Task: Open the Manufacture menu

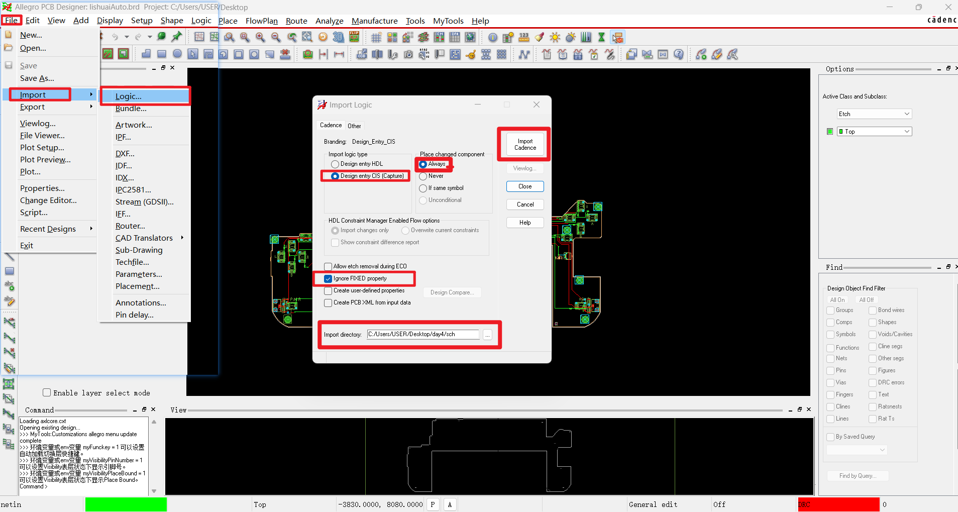Action: click(x=375, y=21)
